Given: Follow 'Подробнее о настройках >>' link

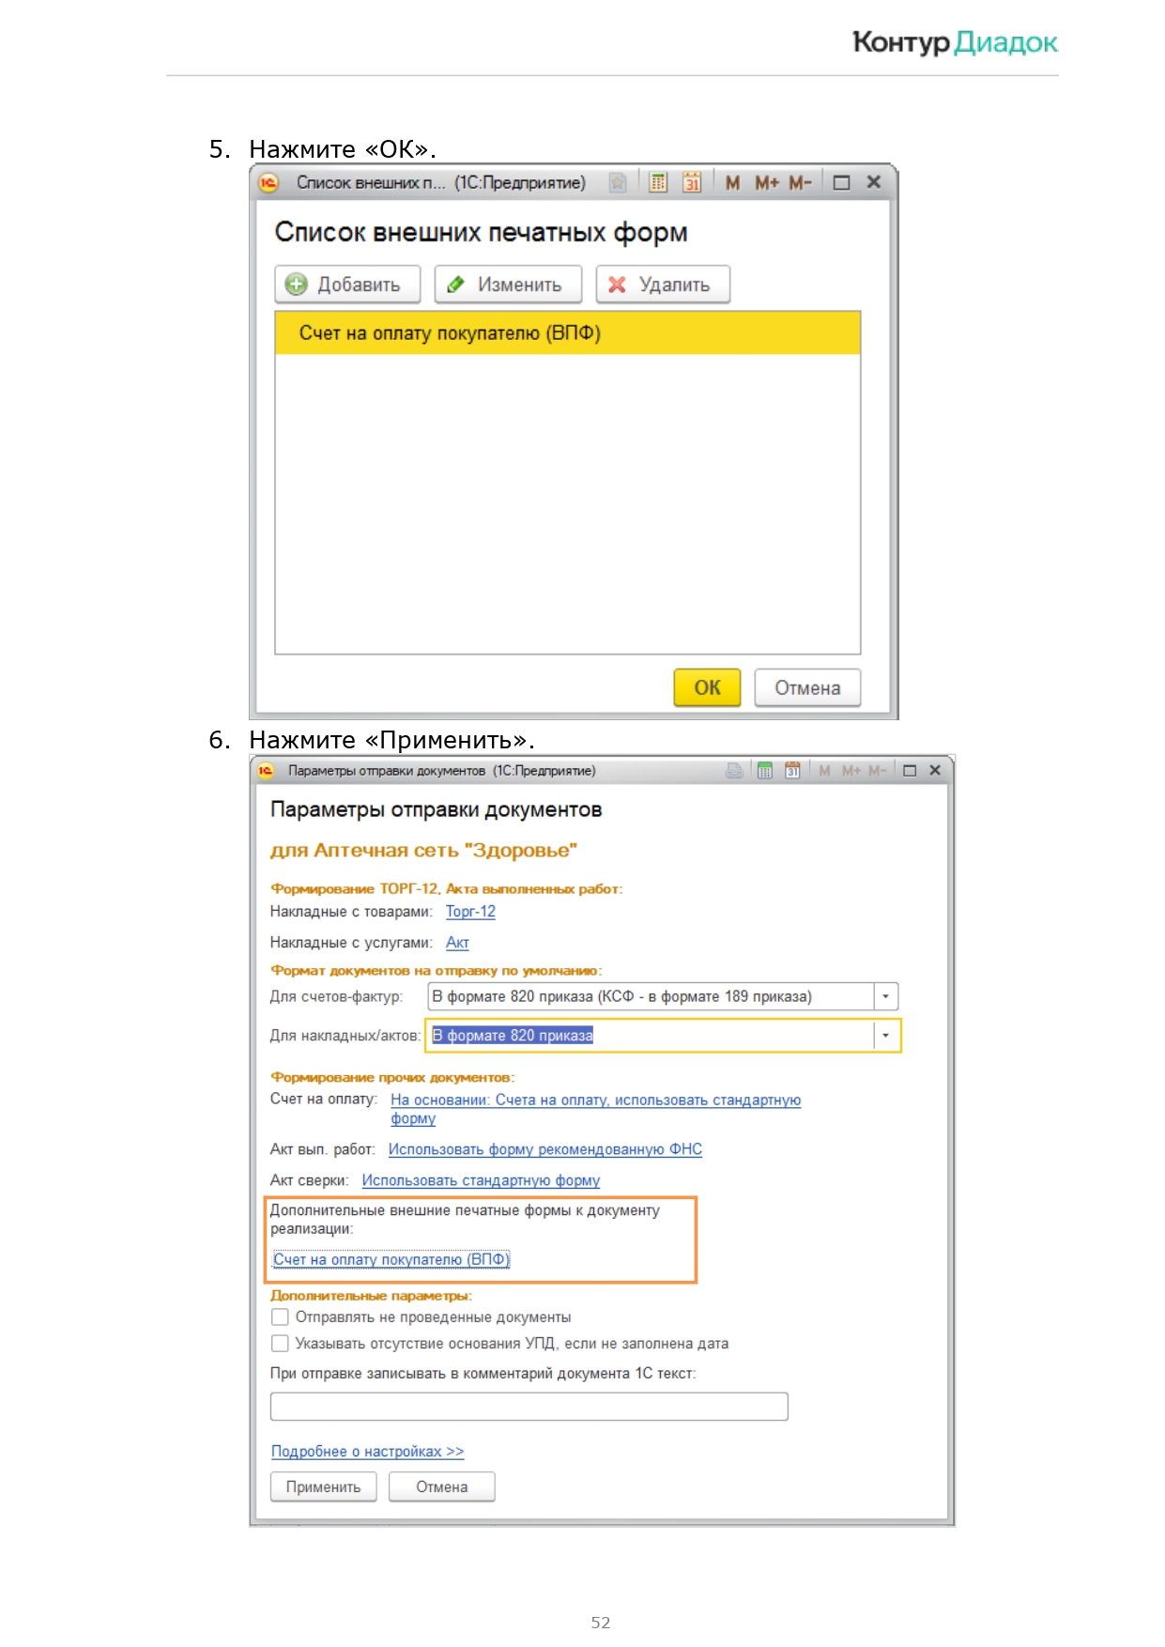Looking at the screenshot, I should (x=367, y=1452).
